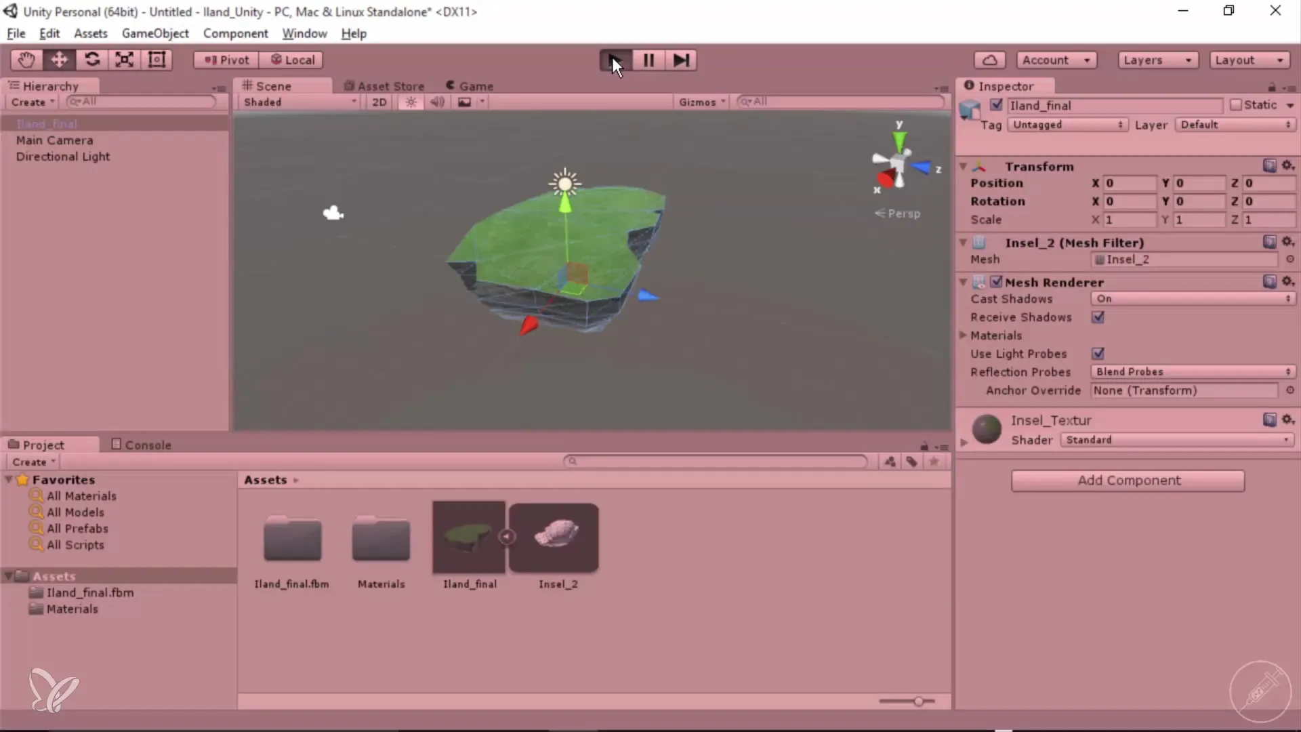1301x732 pixels.
Task: Open the Gizmos dropdown
Action: (x=702, y=102)
